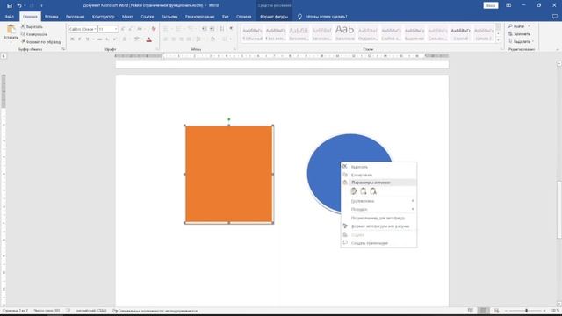Click the lightbulb Tell me search icon
The height and width of the screenshot is (316, 562).
[x=299, y=17]
